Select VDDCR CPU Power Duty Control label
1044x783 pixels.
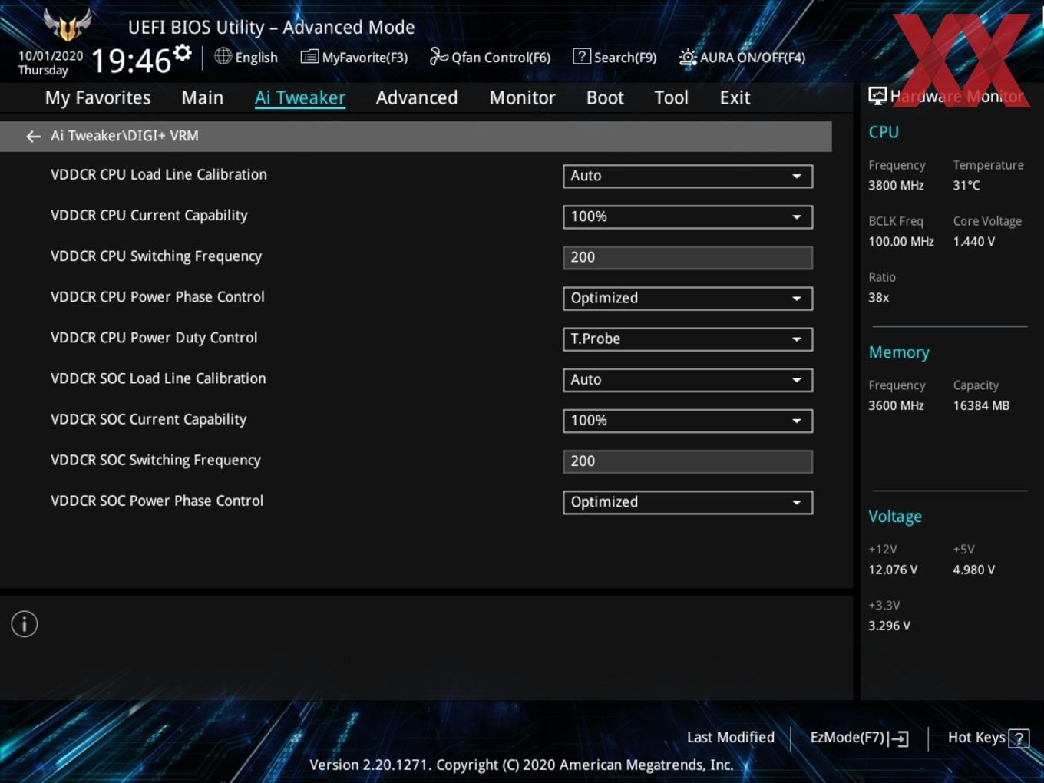154,337
